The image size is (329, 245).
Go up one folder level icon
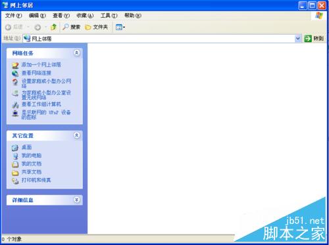(53, 27)
